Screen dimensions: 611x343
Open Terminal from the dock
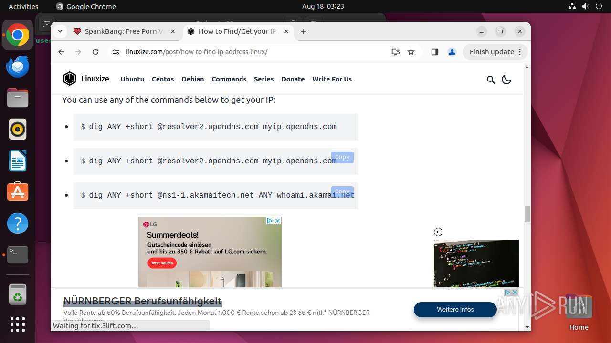[18, 255]
